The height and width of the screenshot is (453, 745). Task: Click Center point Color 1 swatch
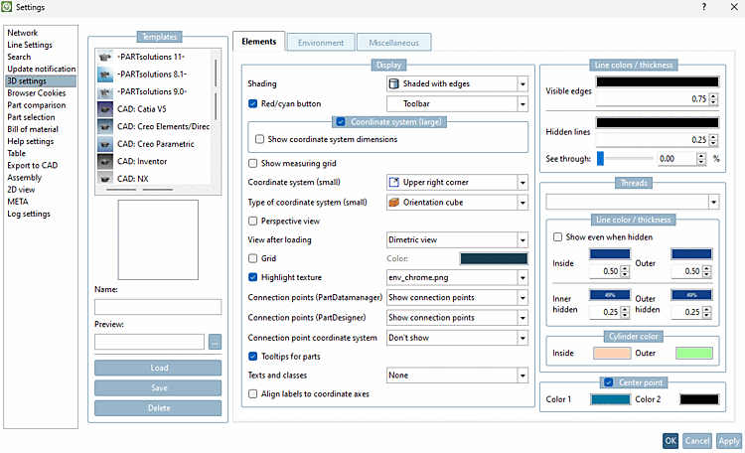(610, 399)
